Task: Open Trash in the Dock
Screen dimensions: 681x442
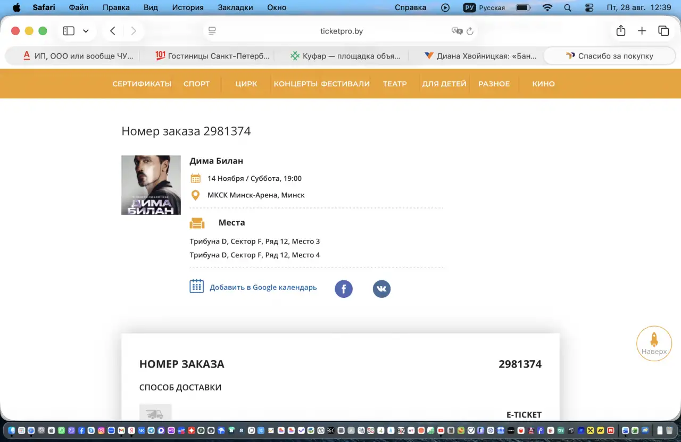Action: coord(669,430)
